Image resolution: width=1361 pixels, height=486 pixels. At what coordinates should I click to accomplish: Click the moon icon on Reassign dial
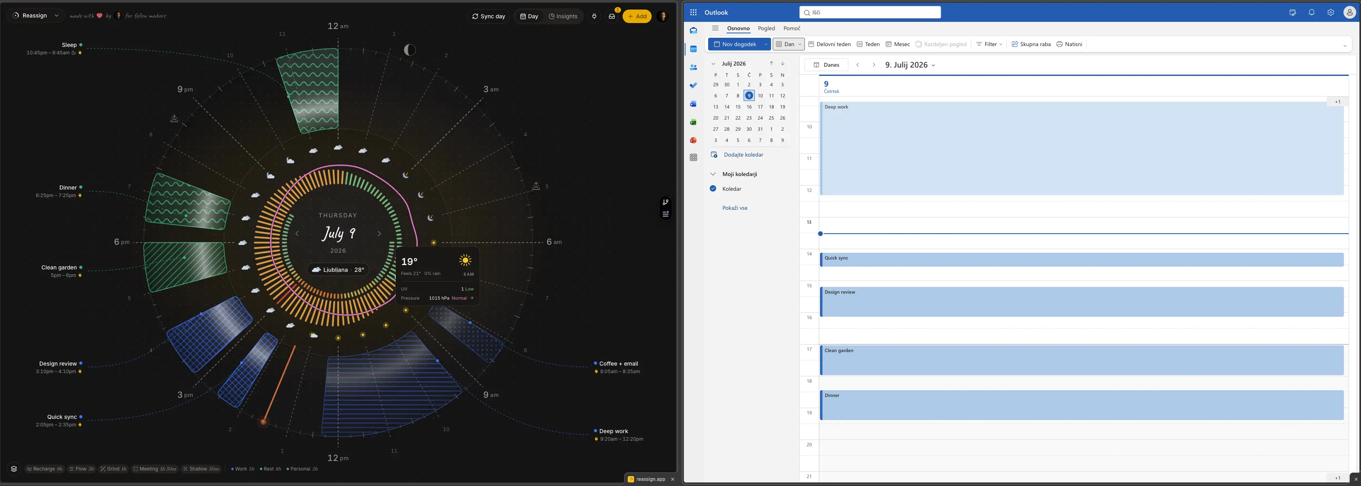(x=410, y=50)
